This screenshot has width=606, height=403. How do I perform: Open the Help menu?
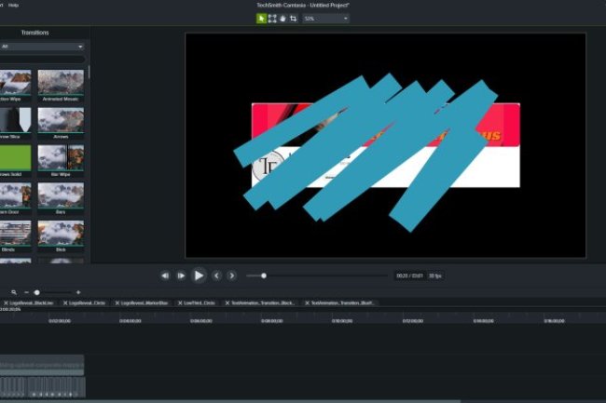[13, 5]
